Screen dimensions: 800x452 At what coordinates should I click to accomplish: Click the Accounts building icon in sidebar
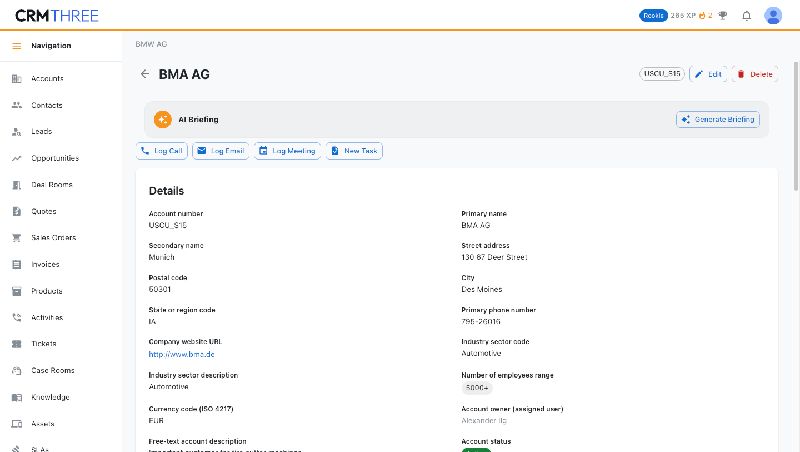[17, 79]
